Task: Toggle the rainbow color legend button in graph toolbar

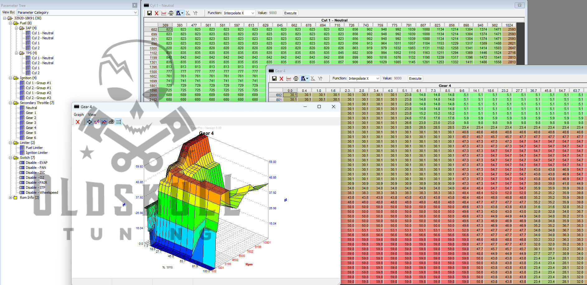Action: tap(118, 122)
